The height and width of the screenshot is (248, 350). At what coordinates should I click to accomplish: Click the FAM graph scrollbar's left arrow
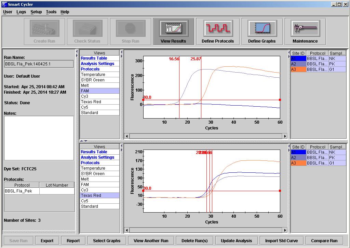(x=127, y=136)
